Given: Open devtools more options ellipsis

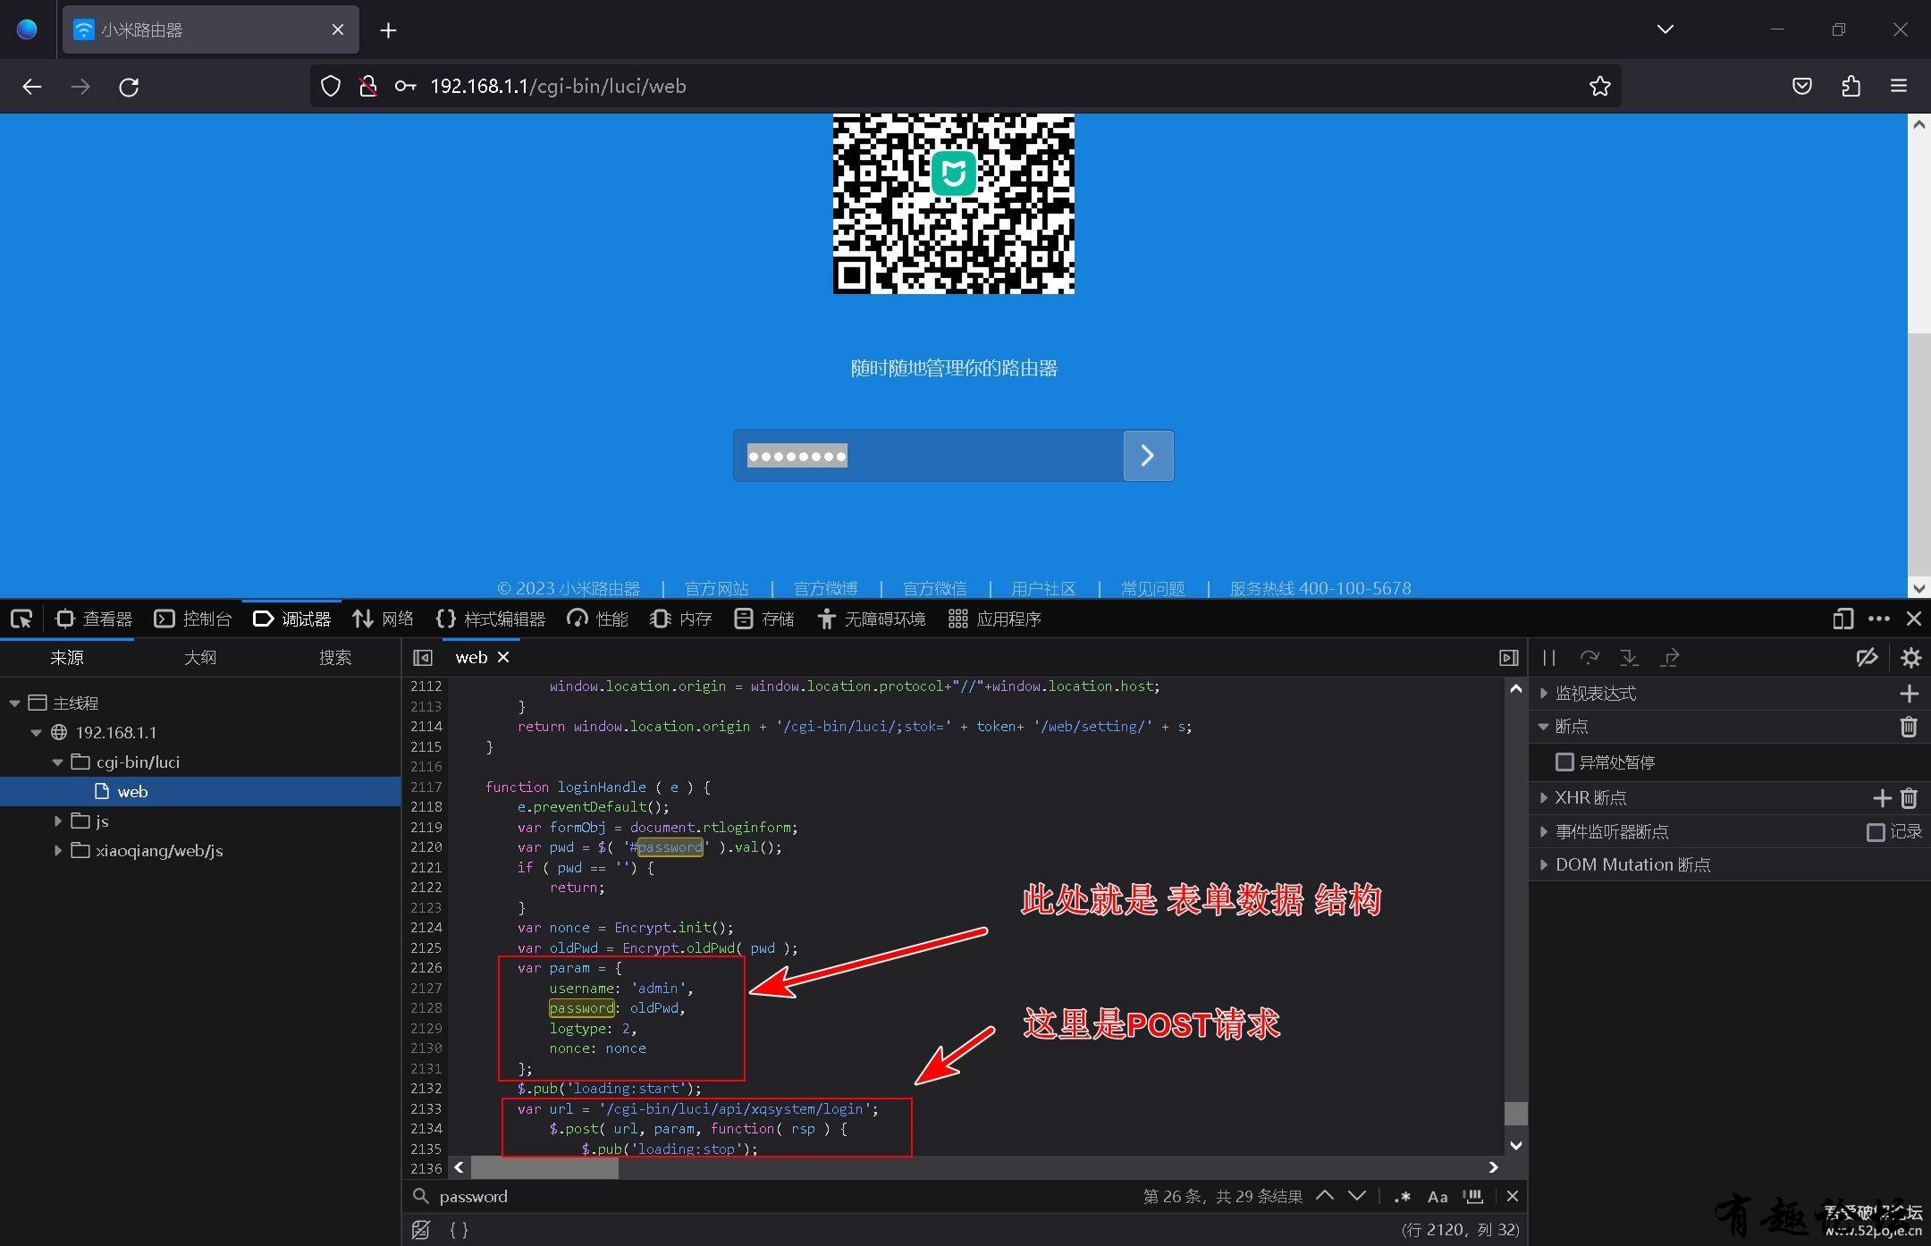Looking at the screenshot, I should point(1879,619).
